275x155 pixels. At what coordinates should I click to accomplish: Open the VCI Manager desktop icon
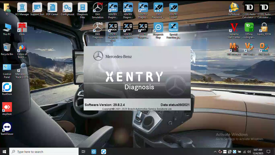22,8
